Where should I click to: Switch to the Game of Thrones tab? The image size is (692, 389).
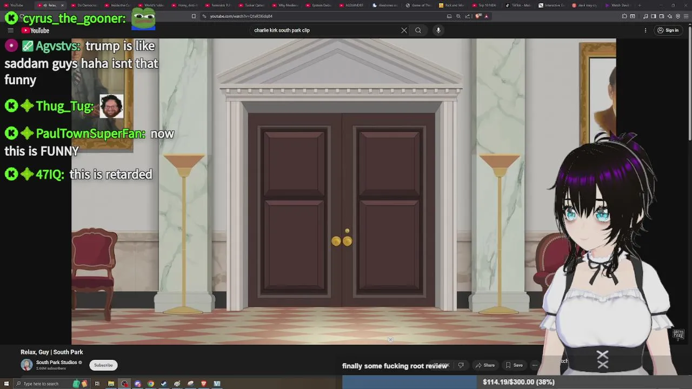[x=419, y=5]
